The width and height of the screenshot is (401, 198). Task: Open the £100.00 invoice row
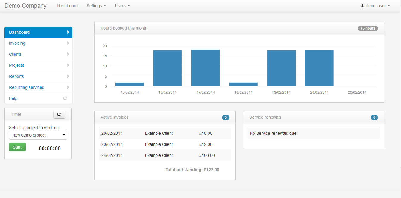[165, 155]
